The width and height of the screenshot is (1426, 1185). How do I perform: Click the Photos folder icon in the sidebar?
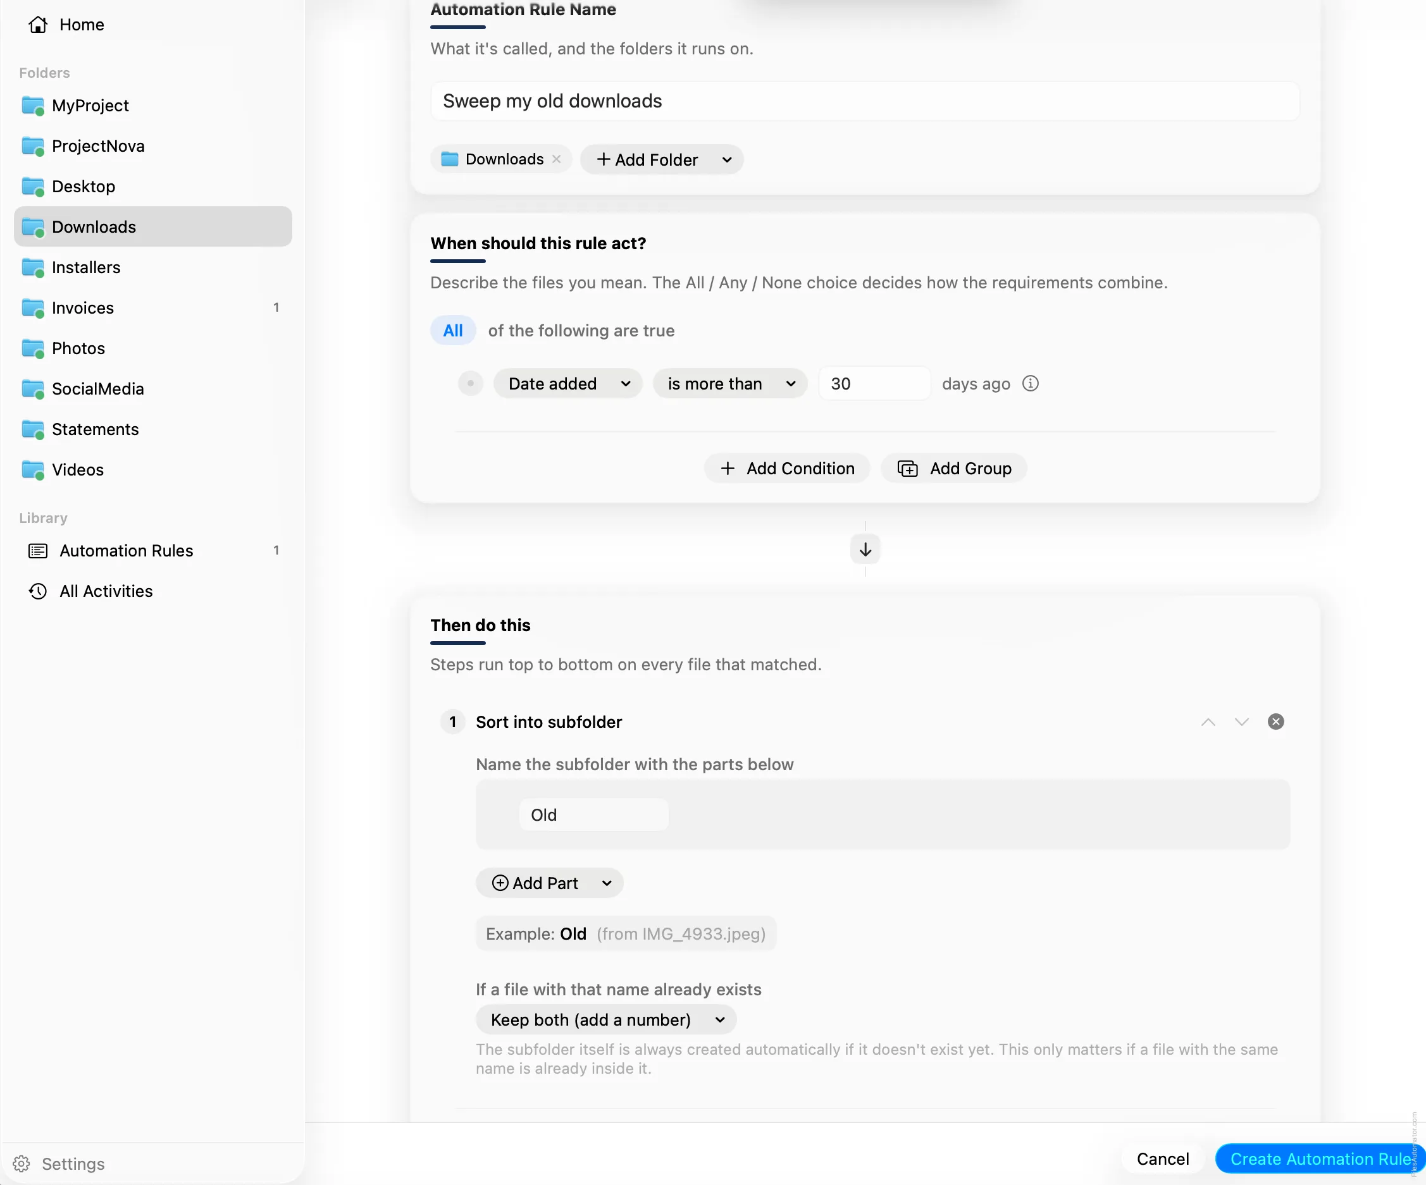point(33,348)
